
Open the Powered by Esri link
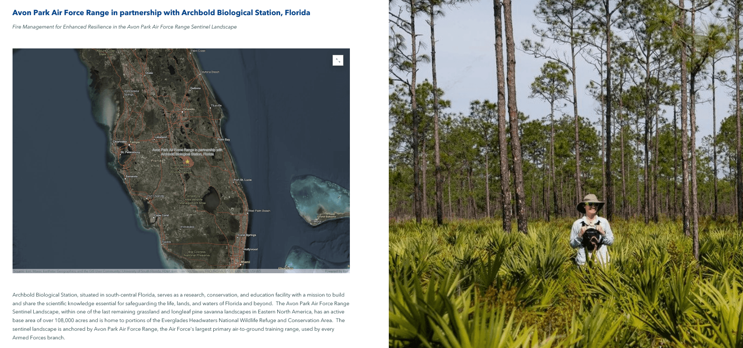336,271
